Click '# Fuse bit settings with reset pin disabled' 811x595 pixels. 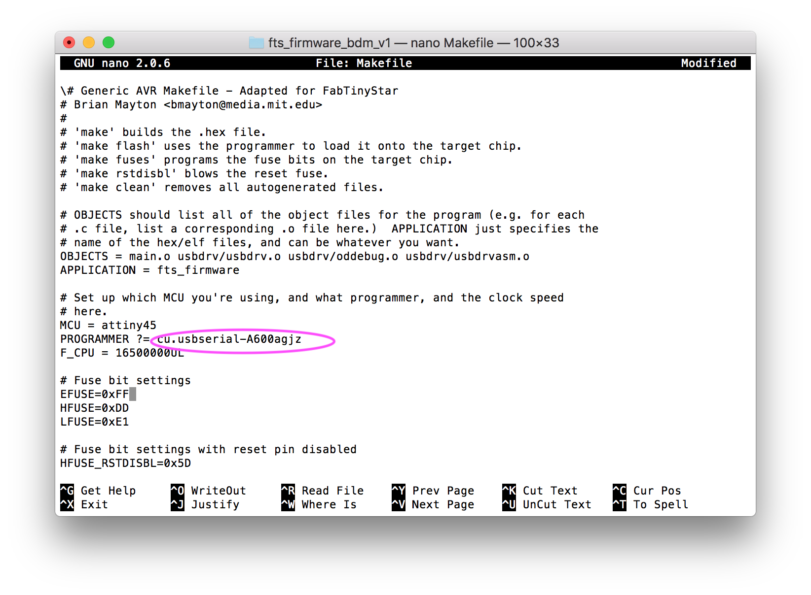coord(209,449)
